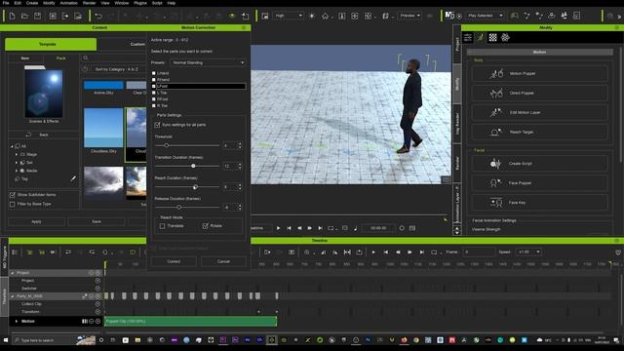Open the High quality dropdown

click(289, 16)
